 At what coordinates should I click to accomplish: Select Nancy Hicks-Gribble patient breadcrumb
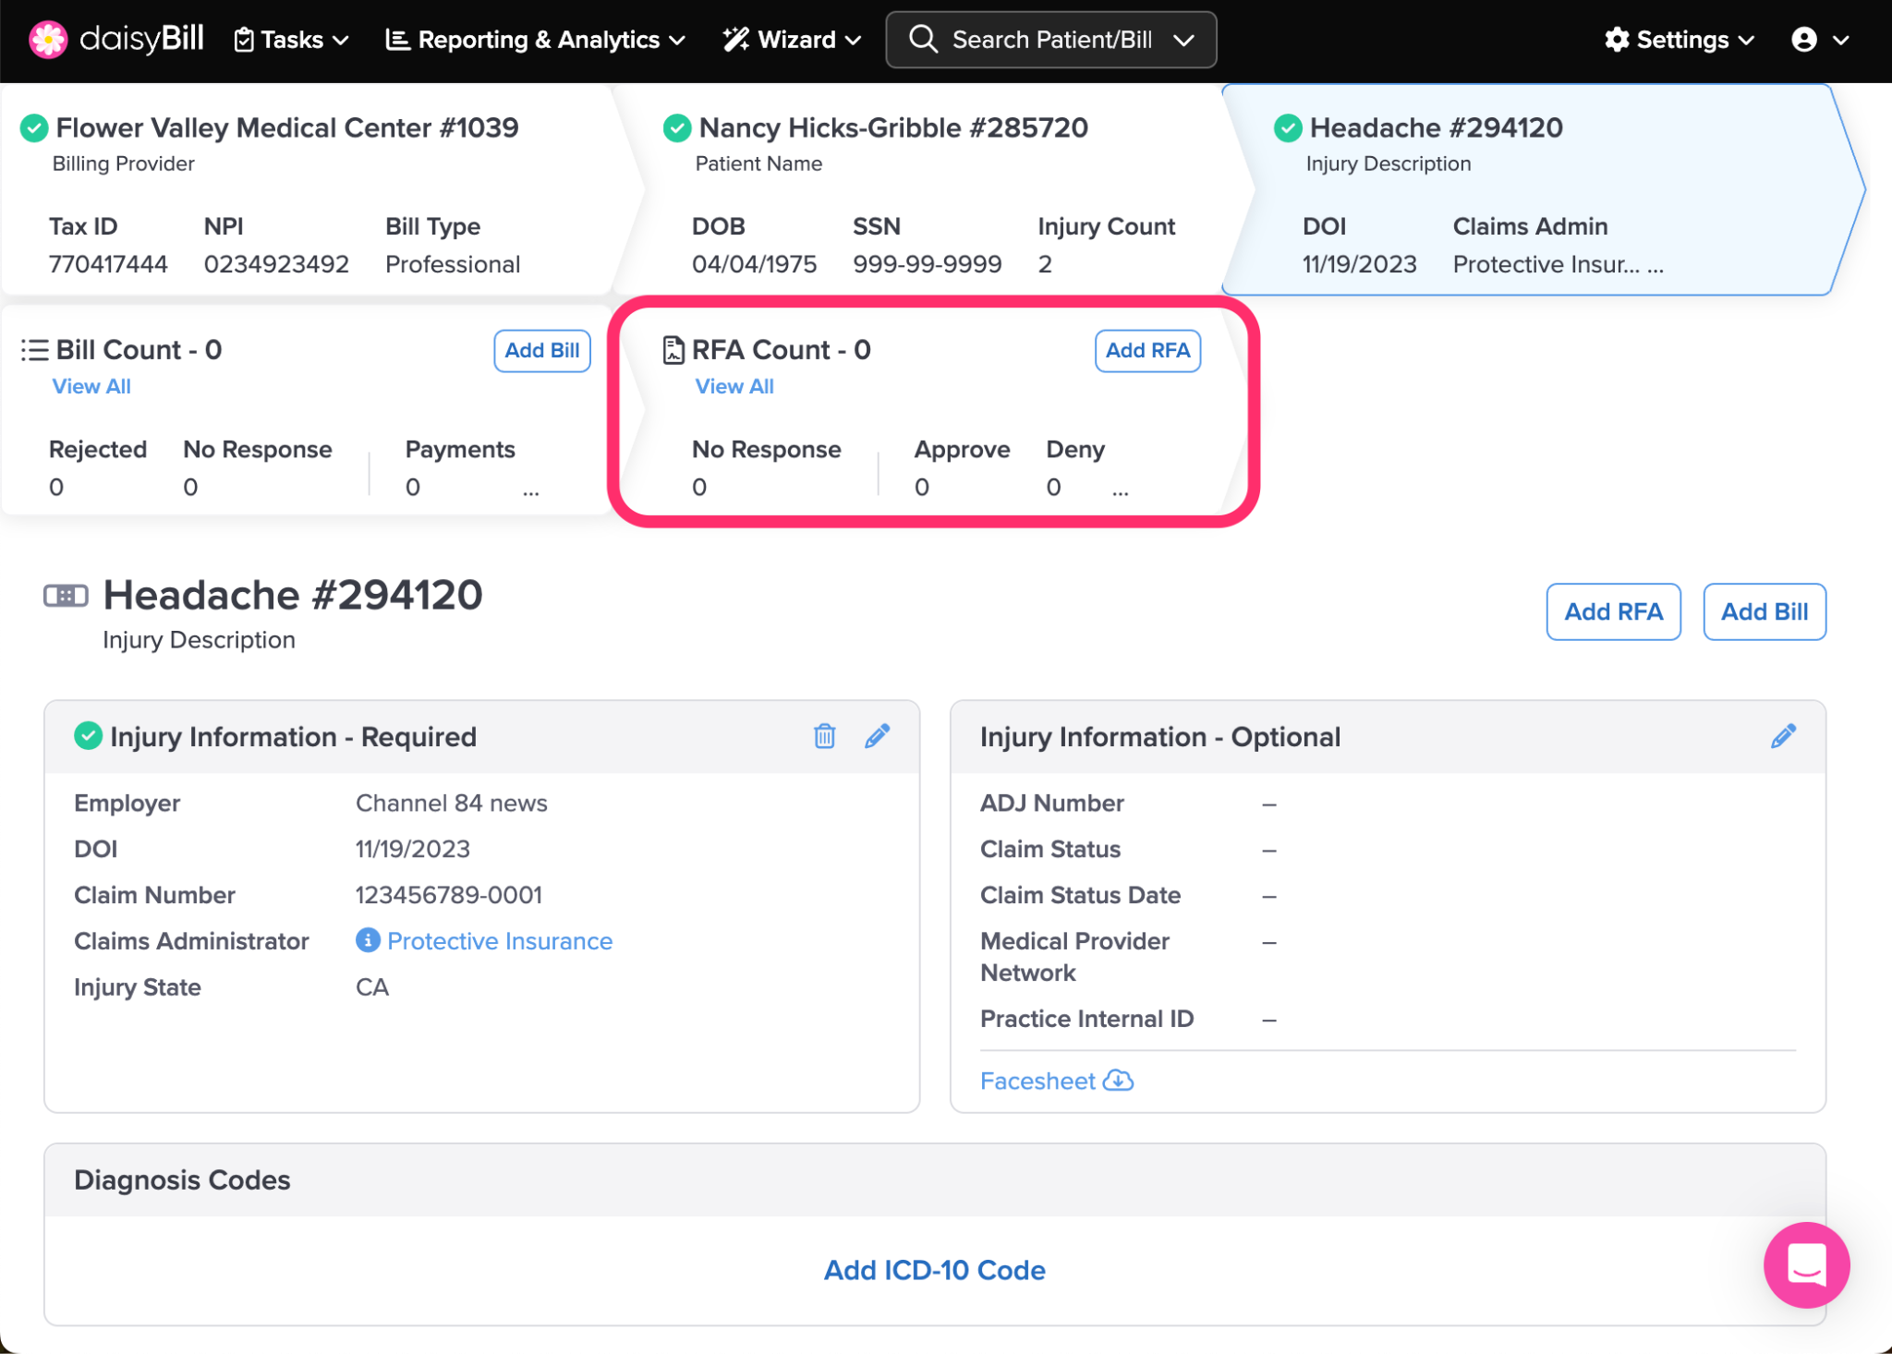click(892, 127)
